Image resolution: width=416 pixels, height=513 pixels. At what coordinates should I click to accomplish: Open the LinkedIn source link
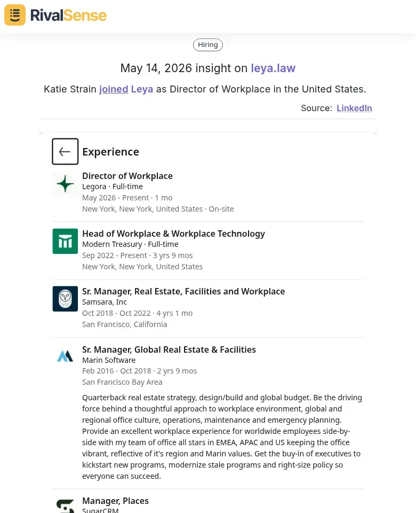354,108
